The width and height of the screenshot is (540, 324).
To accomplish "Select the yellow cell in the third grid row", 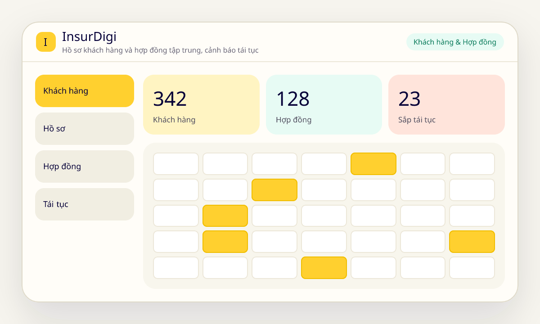I will (225, 216).
